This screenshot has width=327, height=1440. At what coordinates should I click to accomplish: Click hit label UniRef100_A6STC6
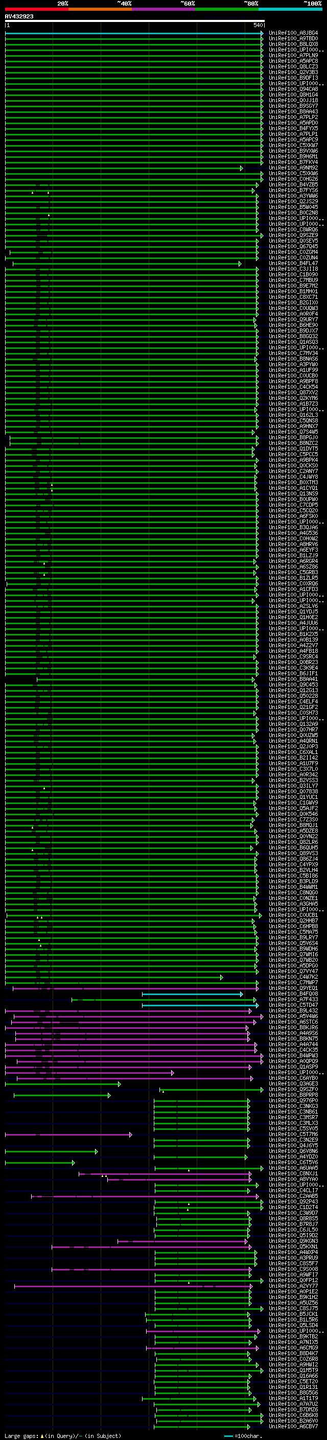pos(293,1022)
